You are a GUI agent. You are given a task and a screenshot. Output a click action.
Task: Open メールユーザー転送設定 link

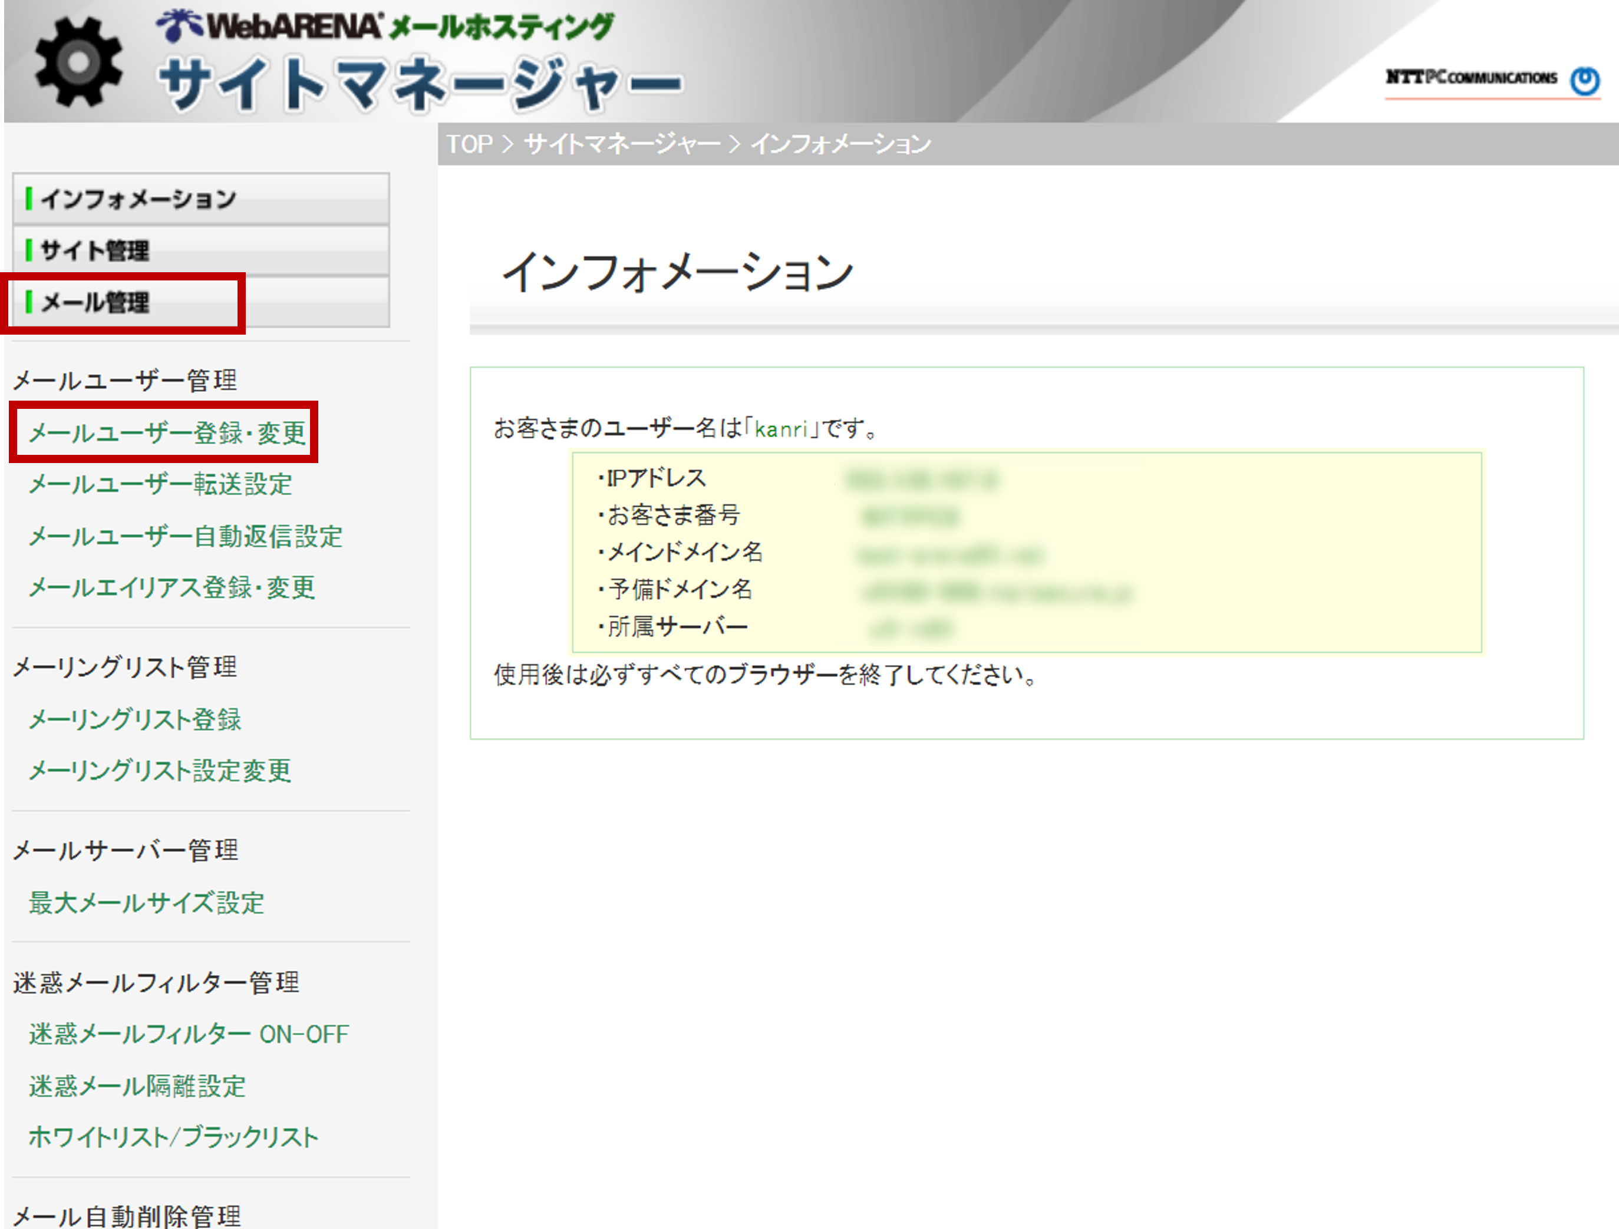(x=160, y=484)
